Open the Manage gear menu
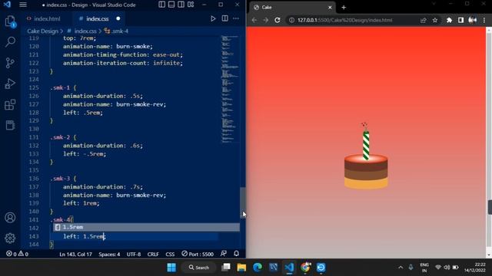 (x=10, y=238)
